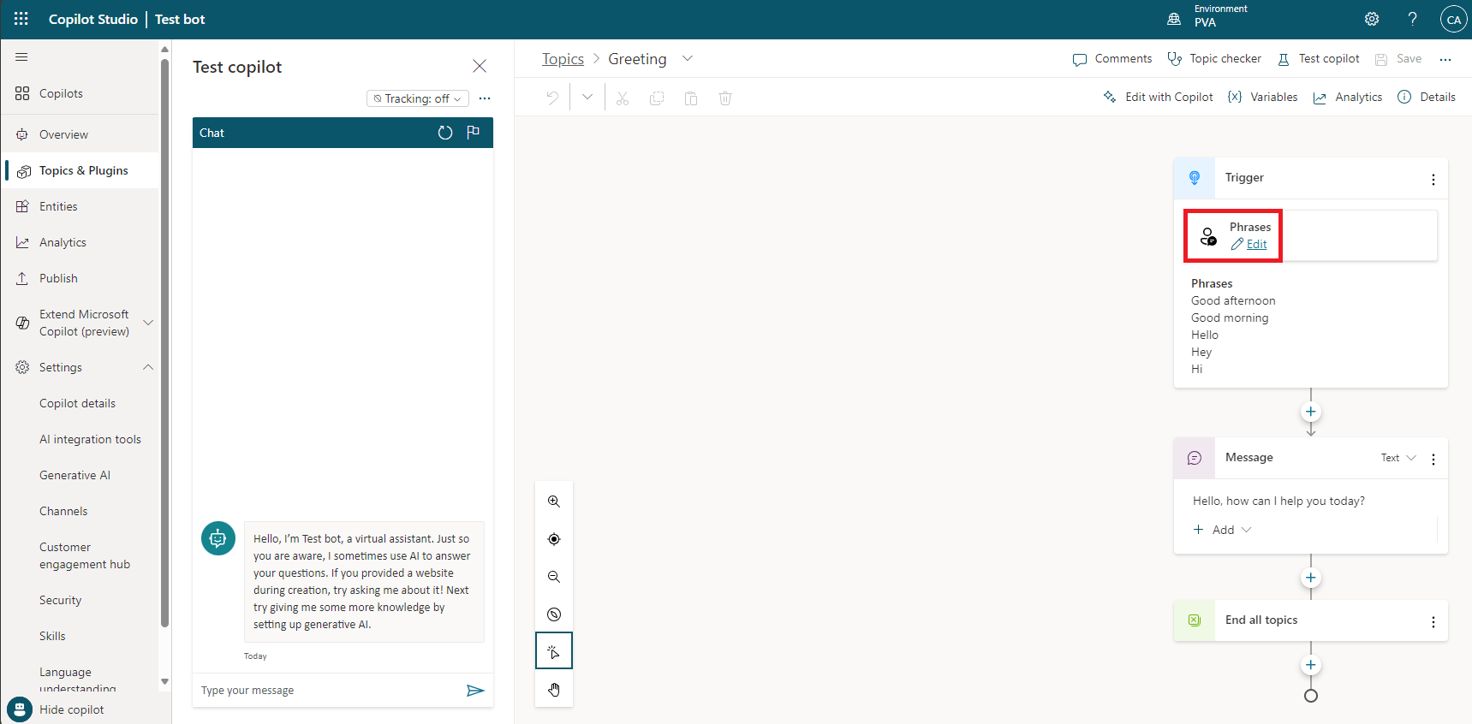
Task: Expand the Add dropdown in Message node
Action: tap(1223, 530)
